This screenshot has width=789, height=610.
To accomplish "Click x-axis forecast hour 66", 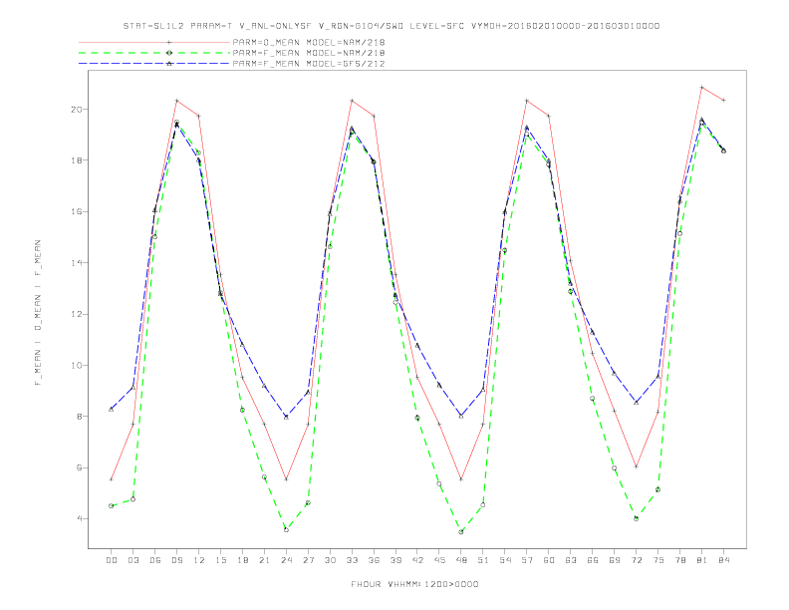I will pos(593,560).
